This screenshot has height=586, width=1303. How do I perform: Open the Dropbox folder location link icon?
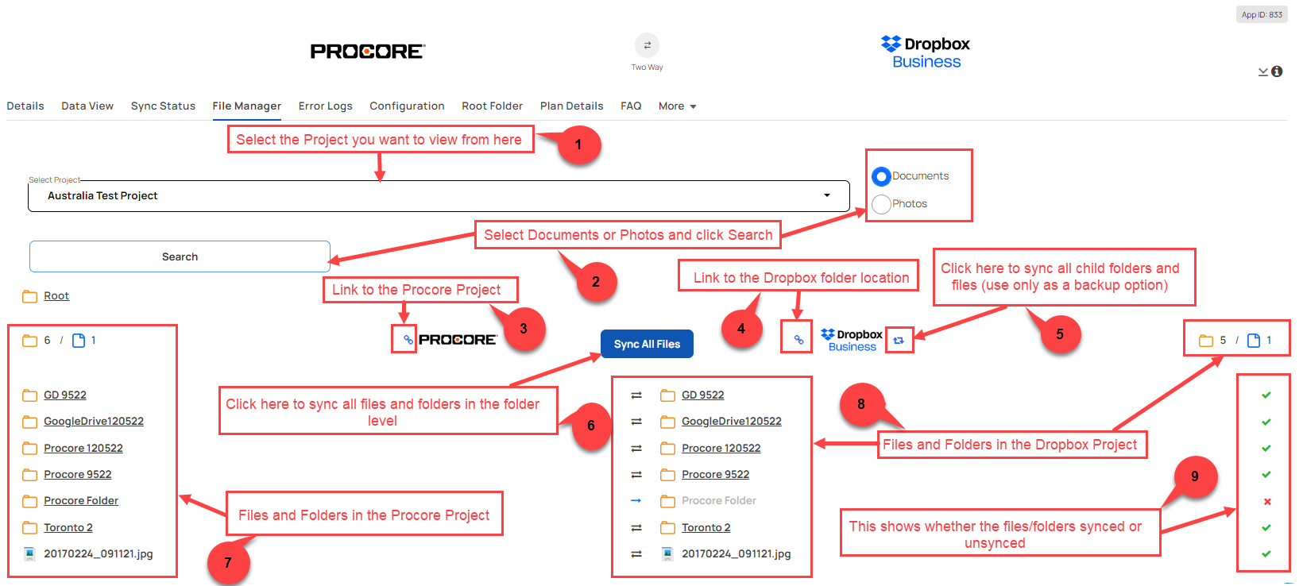pos(798,340)
